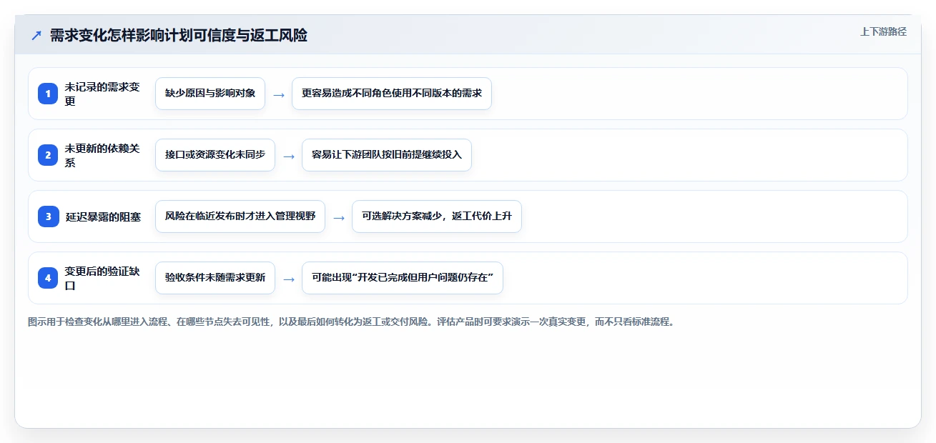This screenshot has width=936, height=443.
Task: Click the 风险在临近发布时才进入管理视野 box
Action: (240, 216)
